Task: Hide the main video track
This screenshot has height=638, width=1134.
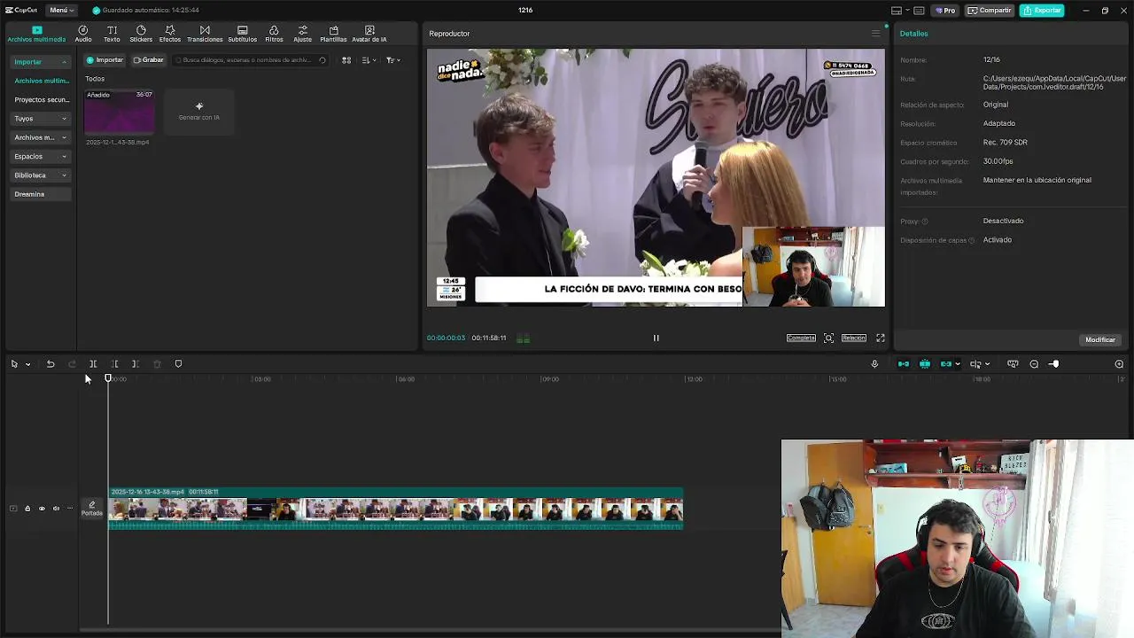Action: click(42, 509)
